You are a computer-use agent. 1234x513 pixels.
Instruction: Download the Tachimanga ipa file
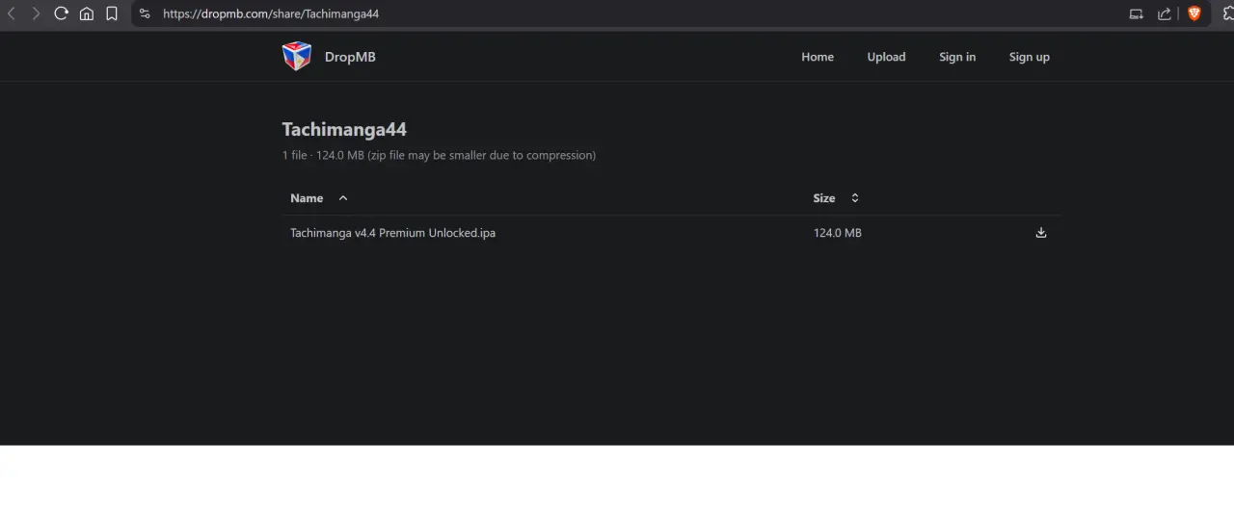click(1041, 233)
